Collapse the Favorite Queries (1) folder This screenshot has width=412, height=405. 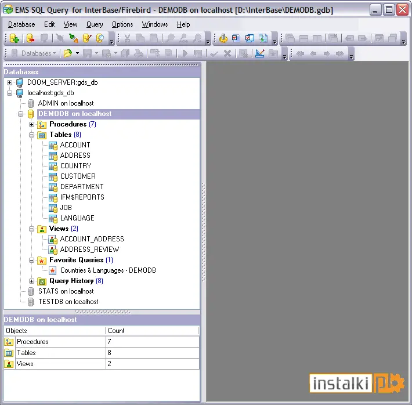click(x=31, y=260)
